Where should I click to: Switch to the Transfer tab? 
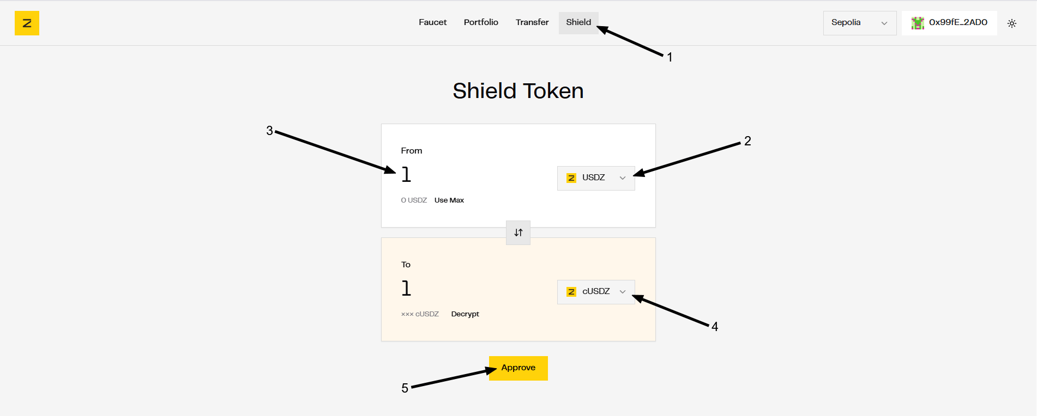pos(532,22)
